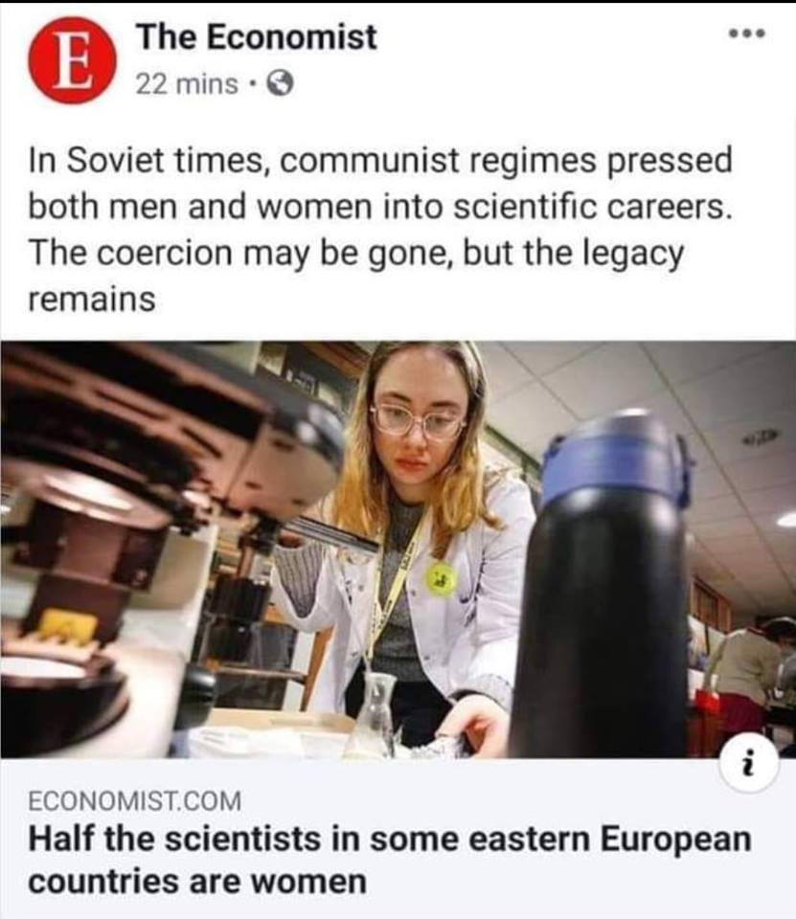Click the ECONOMIST.COM source label
Image resolution: width=796 pixels, height=919 pixels.
(x=134, y=800)
